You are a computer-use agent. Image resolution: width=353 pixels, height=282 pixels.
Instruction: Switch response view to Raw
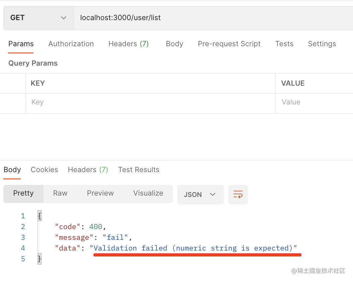(60, 193)
